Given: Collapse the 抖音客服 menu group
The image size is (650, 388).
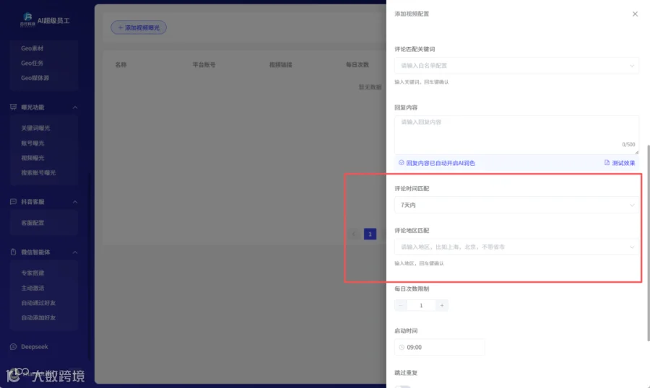Looking at the screenshot, I should pyautogui.click(x=75, y=202).
